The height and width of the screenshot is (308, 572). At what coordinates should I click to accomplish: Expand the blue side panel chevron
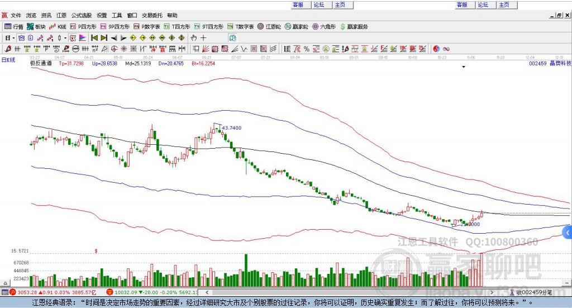(568, 233)
